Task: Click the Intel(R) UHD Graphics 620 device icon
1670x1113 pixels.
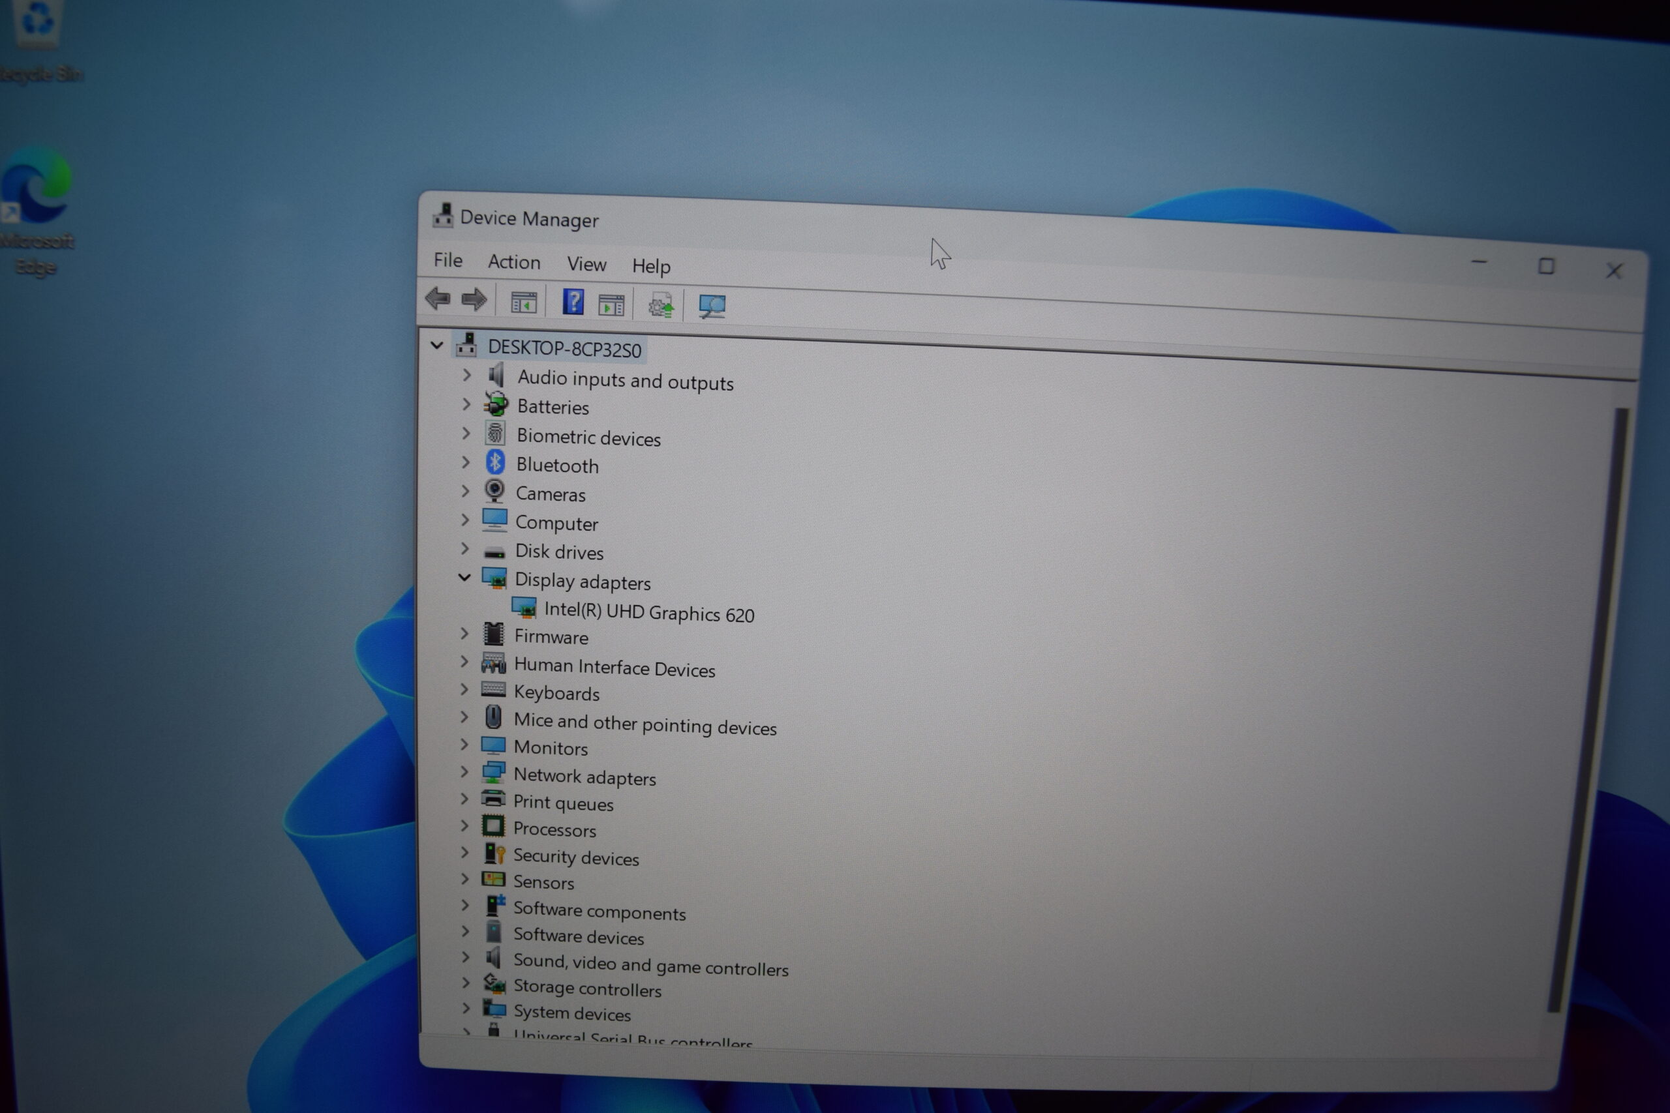Action: click(x=524, y=608)
